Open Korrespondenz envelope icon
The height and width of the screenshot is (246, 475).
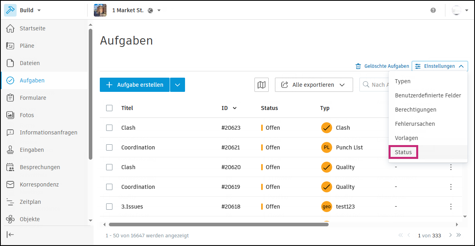[10, 184]
